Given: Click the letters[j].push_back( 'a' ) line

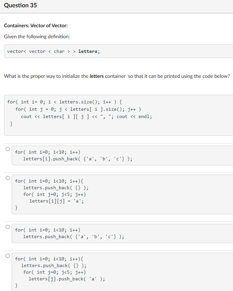Looking at the screenshot, I should tap(66, 279).
